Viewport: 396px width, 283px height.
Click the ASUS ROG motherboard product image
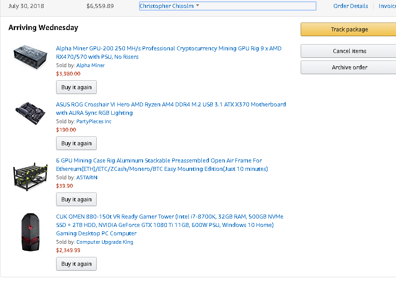coord(30,112)
